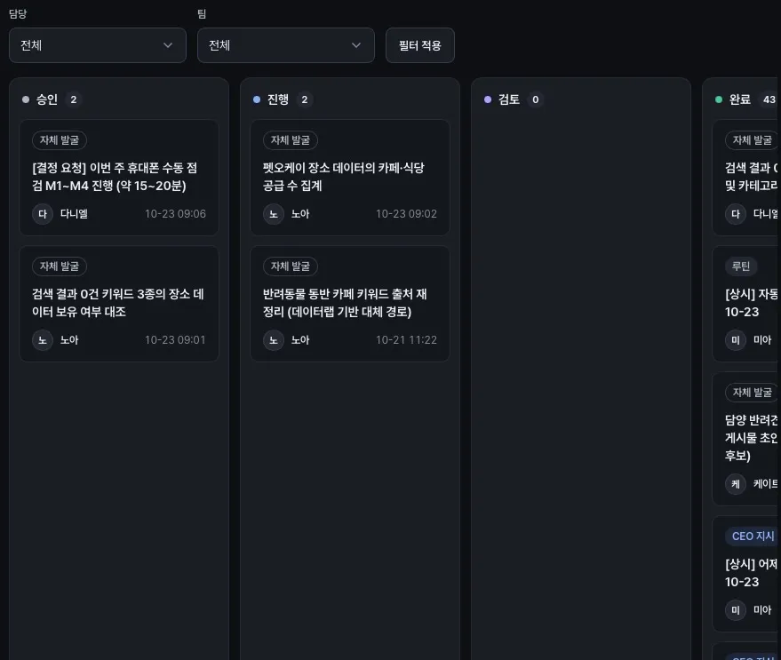Open the 담당 dropdown set to 전체
This screenshot has width=781, height=660.
point(98,45)
